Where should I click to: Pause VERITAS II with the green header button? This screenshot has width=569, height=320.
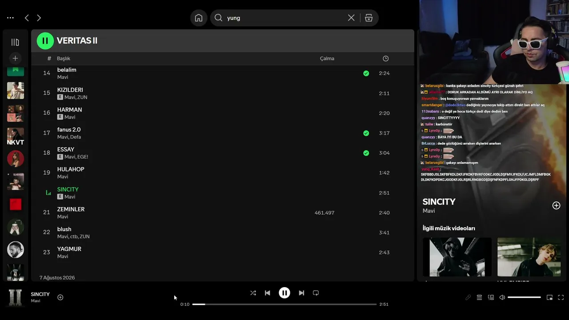[x=45, y=41]
